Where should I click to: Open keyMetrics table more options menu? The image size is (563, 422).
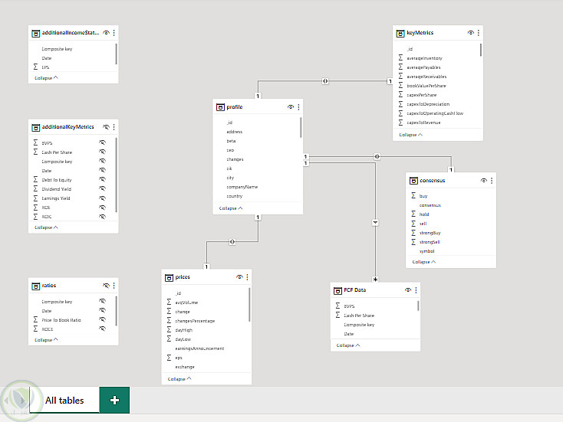479,33
